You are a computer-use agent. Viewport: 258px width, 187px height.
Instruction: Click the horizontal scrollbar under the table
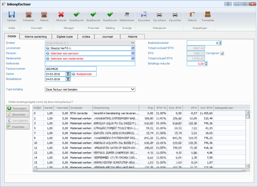tap(139, 170)
